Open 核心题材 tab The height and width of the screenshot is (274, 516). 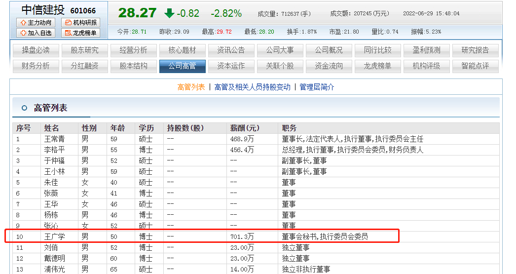pos(183,50)
